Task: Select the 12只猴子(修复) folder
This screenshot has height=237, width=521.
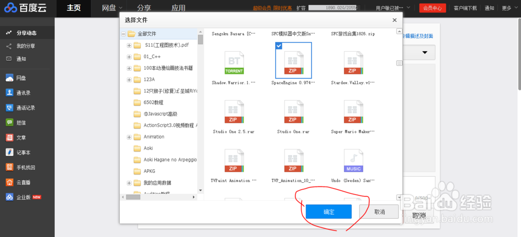Action: (x=170, y=91)
